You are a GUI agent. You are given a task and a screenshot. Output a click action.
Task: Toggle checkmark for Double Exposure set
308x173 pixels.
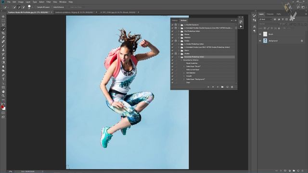coord(172,25)
